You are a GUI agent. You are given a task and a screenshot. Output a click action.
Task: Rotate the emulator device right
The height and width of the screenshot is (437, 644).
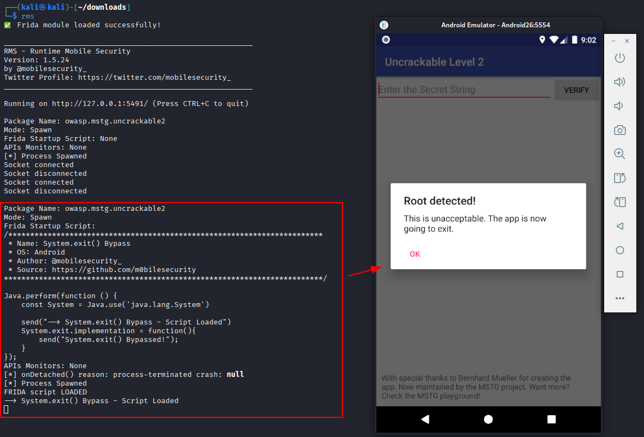[619, 202]
